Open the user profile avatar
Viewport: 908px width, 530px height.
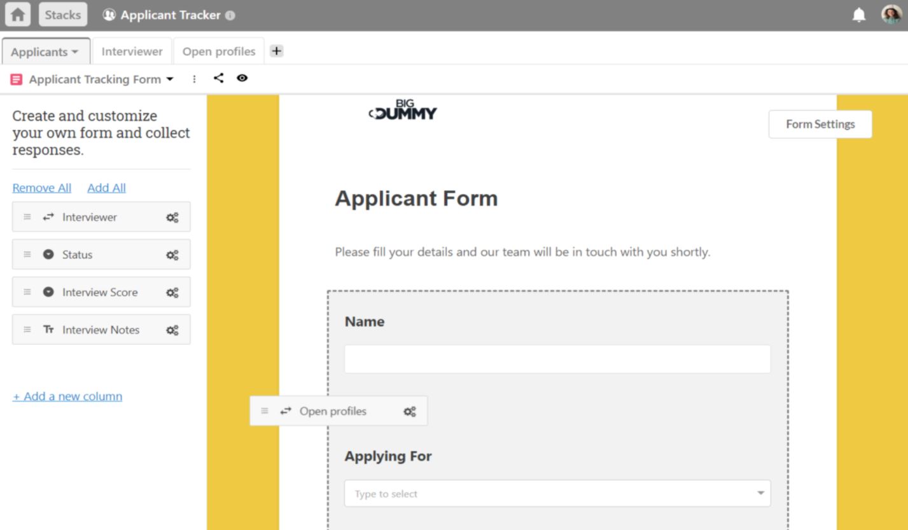pyautogui.click(x=891, y=15)
